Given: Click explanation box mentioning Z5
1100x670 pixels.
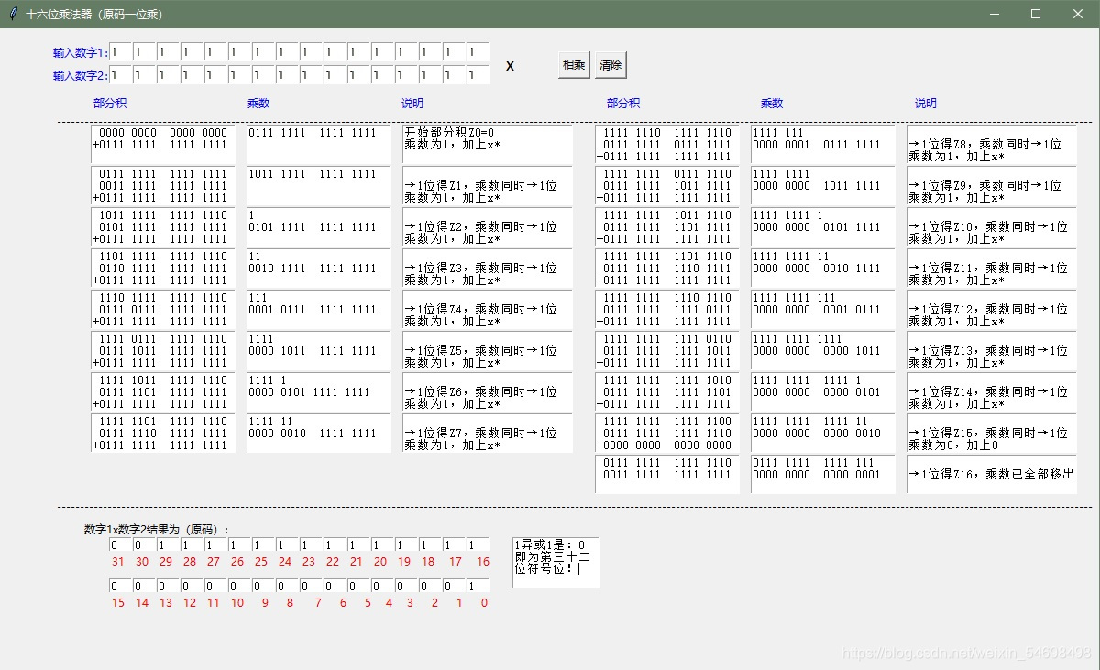Looking at the screenshot, I should coord(488,351).
